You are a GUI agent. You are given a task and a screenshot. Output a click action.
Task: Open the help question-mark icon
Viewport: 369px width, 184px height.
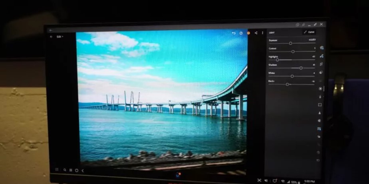click(241, 33)
